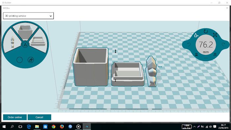Viewport: 231px width, 130px height.
Task: Select the Rotate mode icon
Action: pos(206,31)
